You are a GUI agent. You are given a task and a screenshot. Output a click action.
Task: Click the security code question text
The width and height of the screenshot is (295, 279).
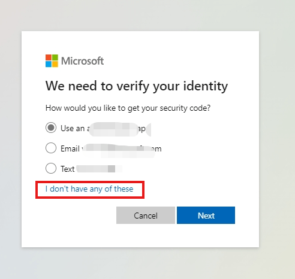[128, 108]
